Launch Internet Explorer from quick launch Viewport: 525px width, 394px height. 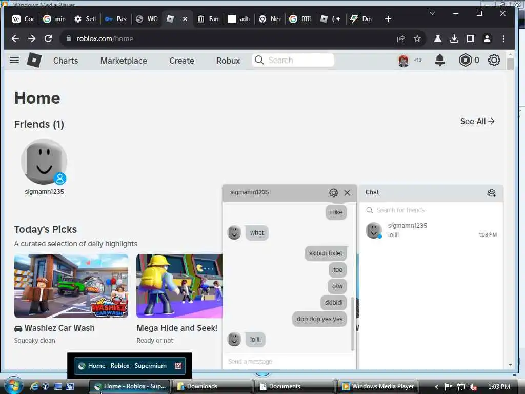(x=34, y=386)
